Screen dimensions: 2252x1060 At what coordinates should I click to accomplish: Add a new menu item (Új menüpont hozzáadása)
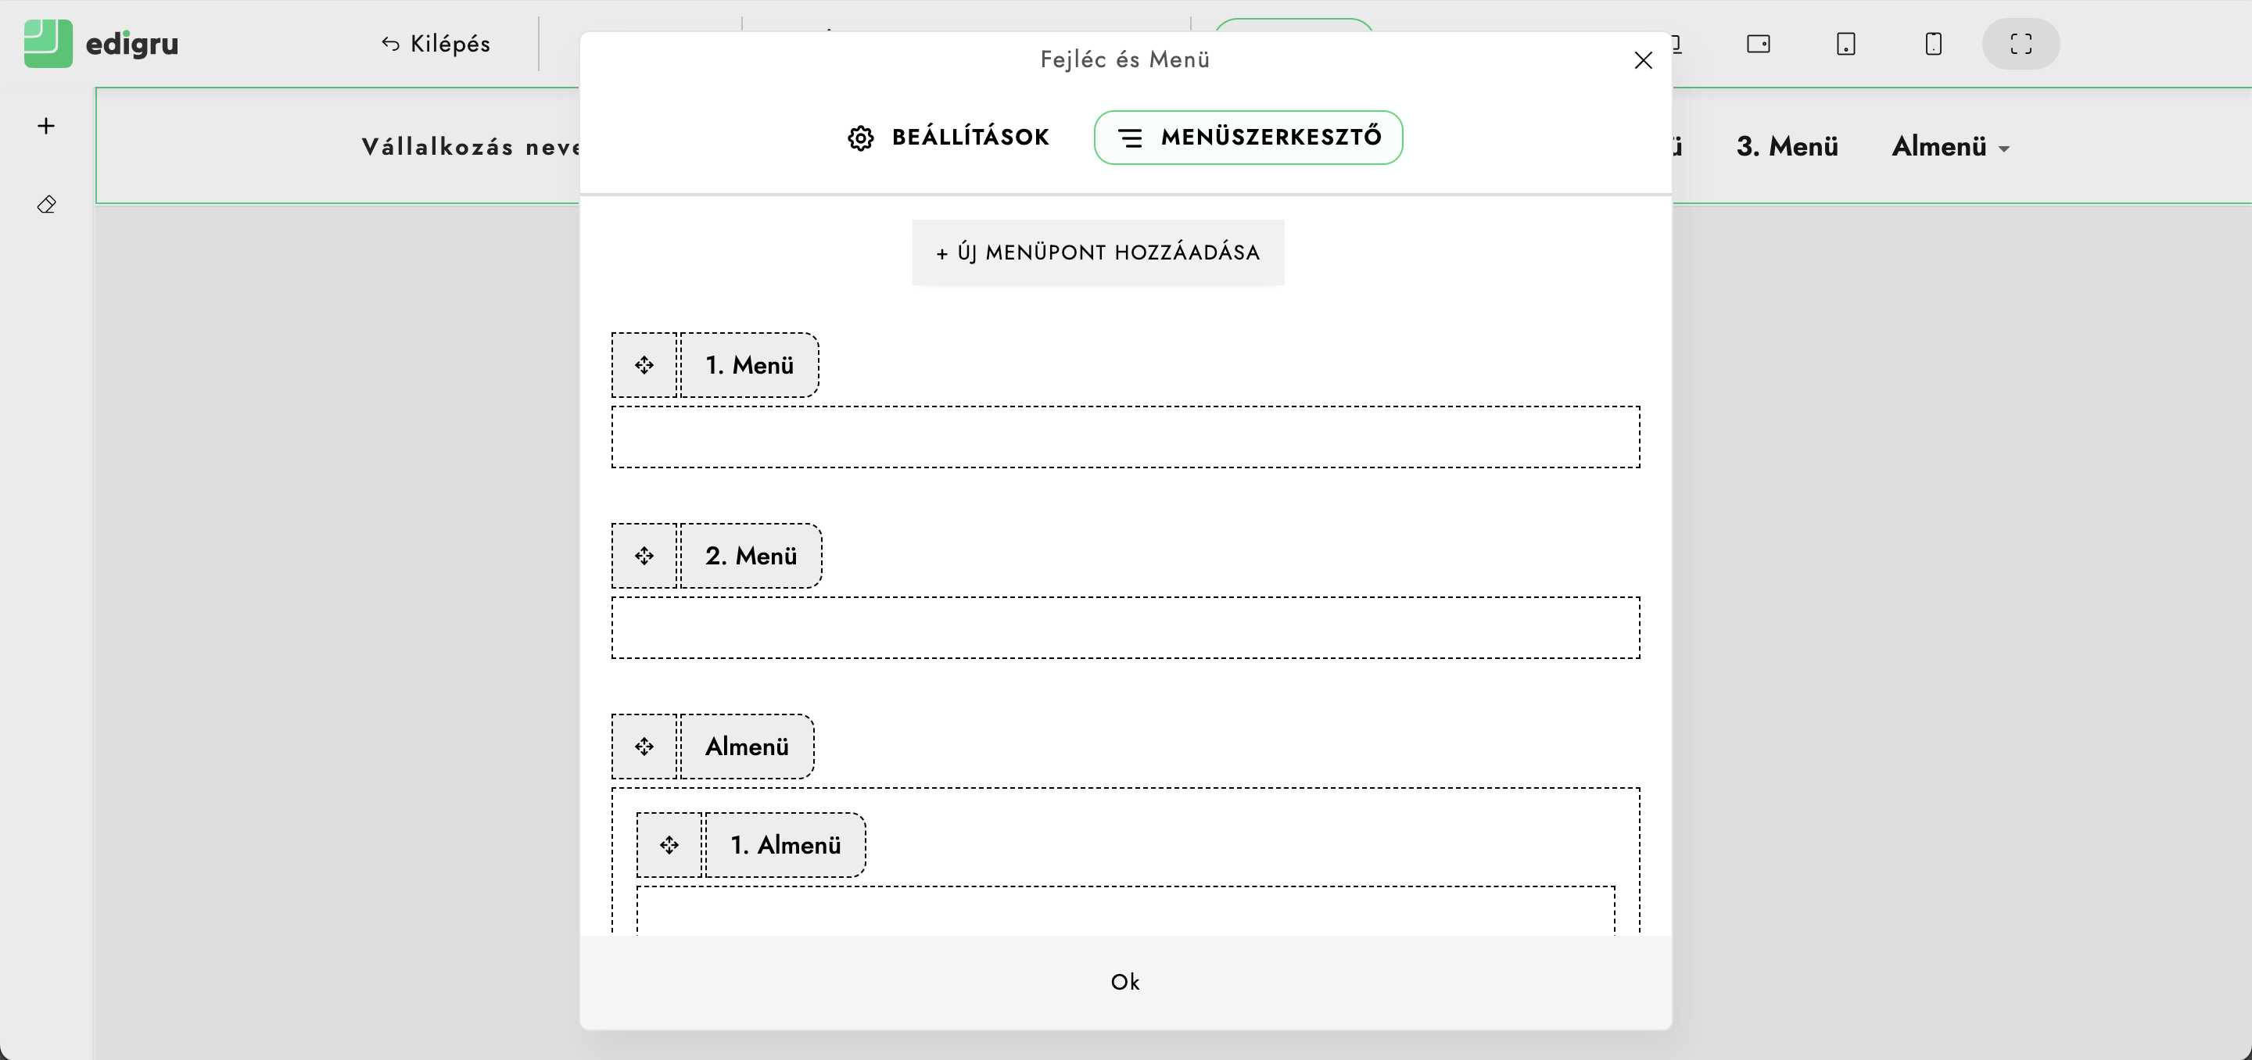(1098, 252)
